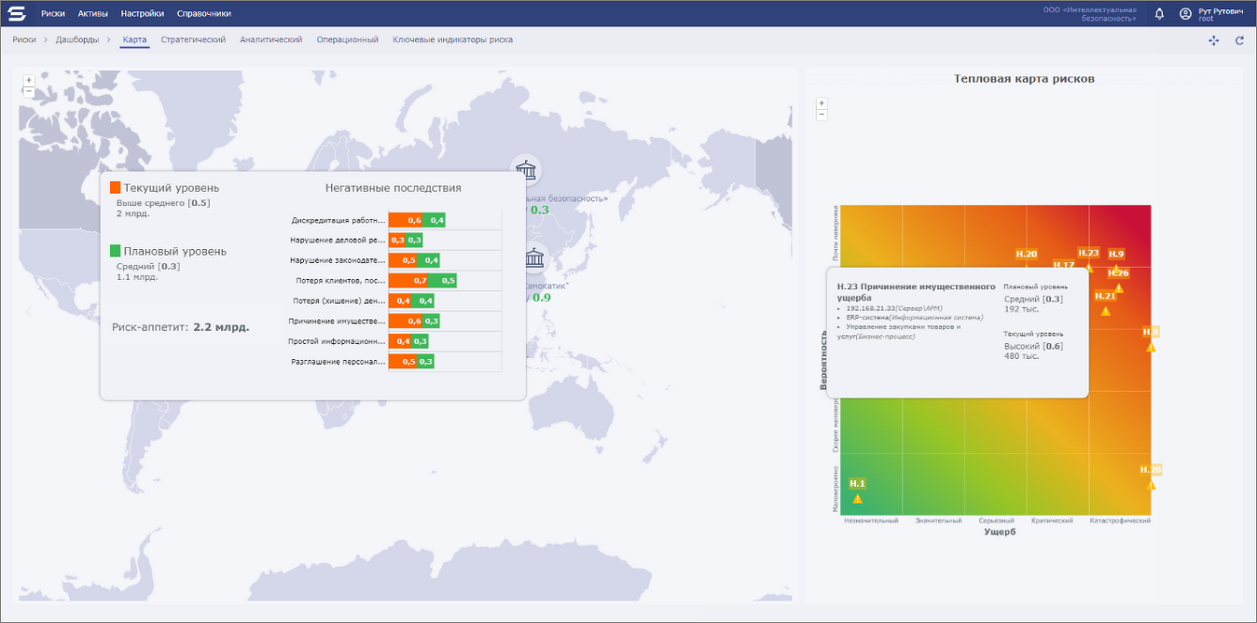Click the orange 0,7 bar for Потеря клиентов
The image size is (1257, 623).
pyautogui.click(x=409, y=280)
